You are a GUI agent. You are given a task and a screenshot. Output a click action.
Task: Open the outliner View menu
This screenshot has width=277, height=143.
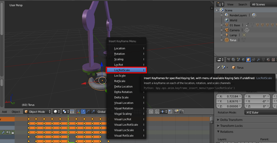tap(230, 4)
